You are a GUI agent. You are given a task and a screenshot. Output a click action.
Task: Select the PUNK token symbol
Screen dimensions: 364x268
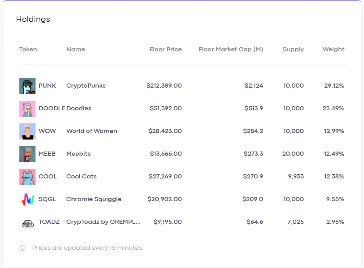tap(47, 86)
